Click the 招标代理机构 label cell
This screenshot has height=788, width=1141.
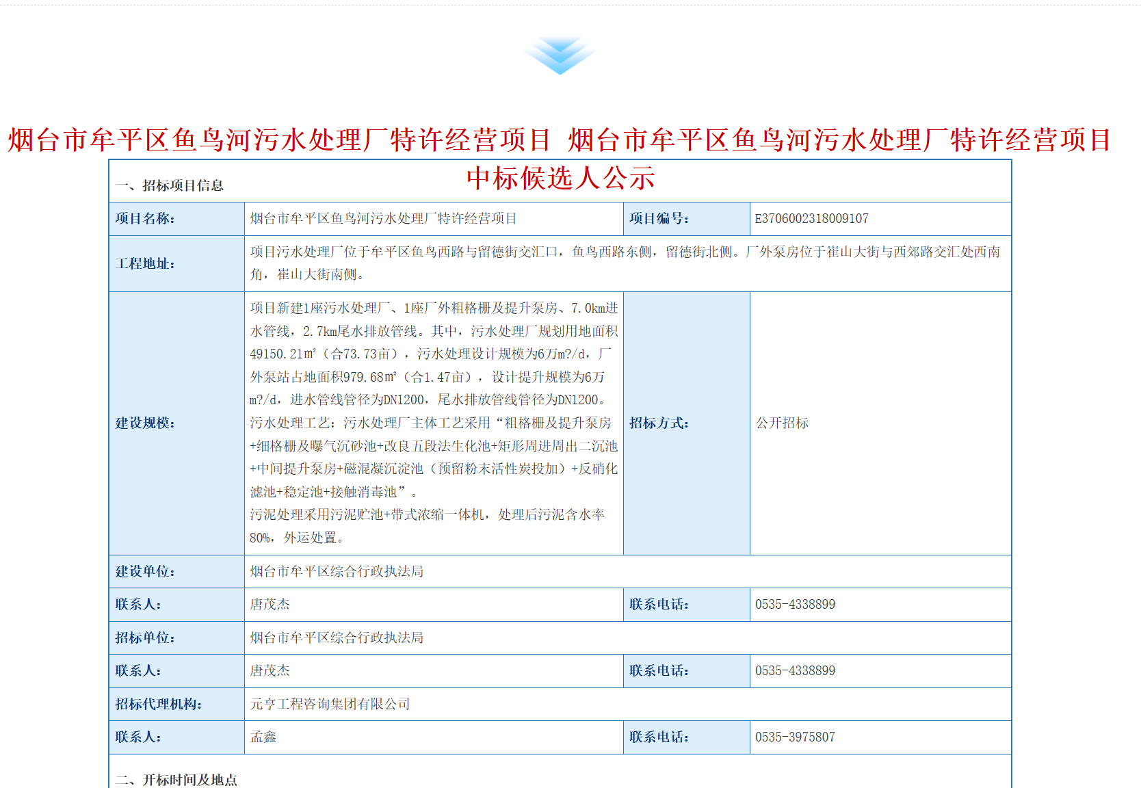[x=176, y=704]
